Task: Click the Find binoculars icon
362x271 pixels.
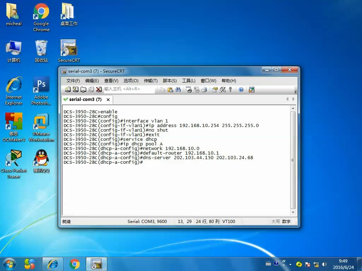Action: [x=178, y=90]
